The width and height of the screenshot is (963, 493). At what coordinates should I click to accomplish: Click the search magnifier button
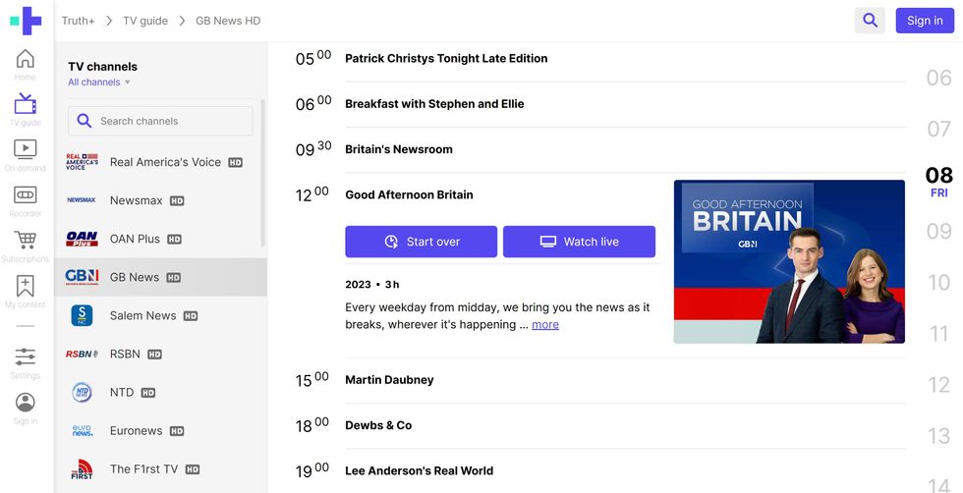[870, 21]
